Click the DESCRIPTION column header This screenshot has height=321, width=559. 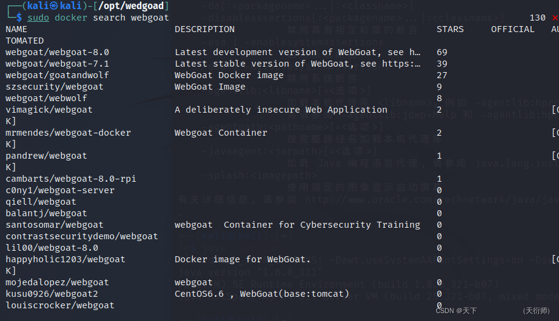205,29
